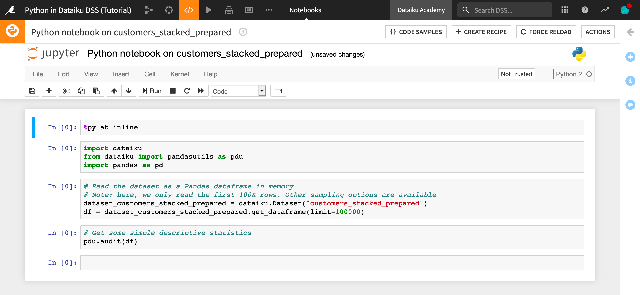The image size is (640, 295).
Task: Restart kernel and rerun all with fast-forward icon
Action: pos(201,91)
